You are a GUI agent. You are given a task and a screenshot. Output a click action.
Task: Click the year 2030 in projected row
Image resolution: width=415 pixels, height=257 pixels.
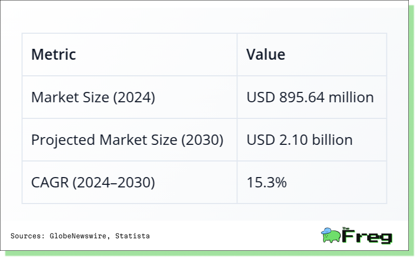pos(202,140)
